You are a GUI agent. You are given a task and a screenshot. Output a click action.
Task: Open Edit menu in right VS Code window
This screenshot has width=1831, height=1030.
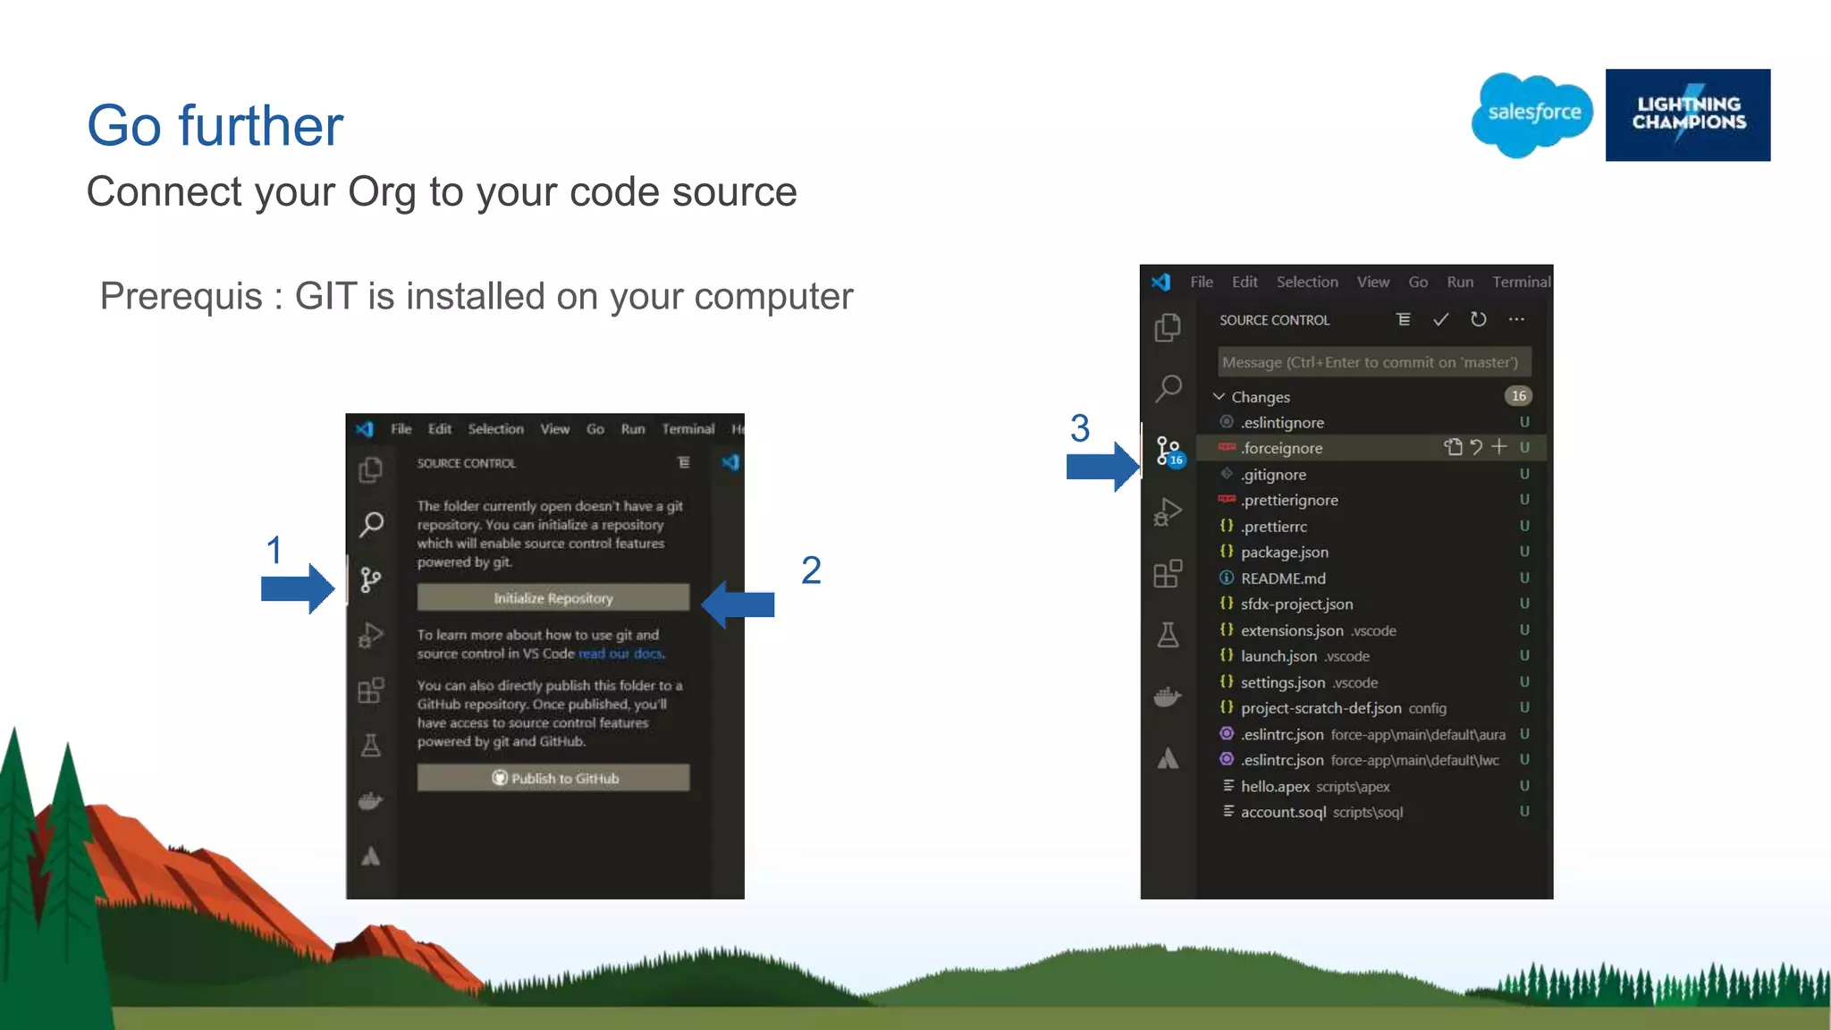click(1245, 282)
